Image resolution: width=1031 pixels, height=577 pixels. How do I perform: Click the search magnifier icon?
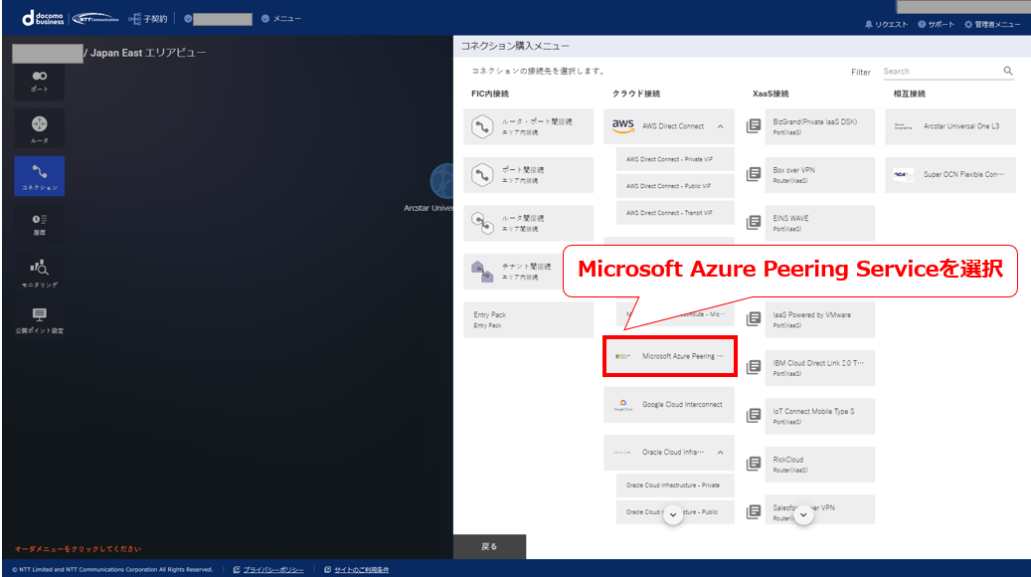coord(1008,71)
